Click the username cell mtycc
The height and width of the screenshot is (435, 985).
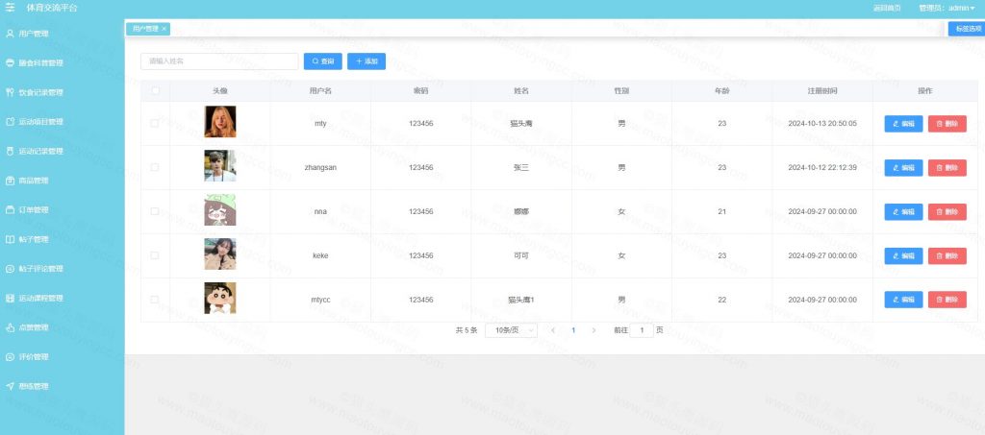tap(320, 300)
